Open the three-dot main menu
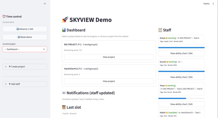 [x=213, y=4]
